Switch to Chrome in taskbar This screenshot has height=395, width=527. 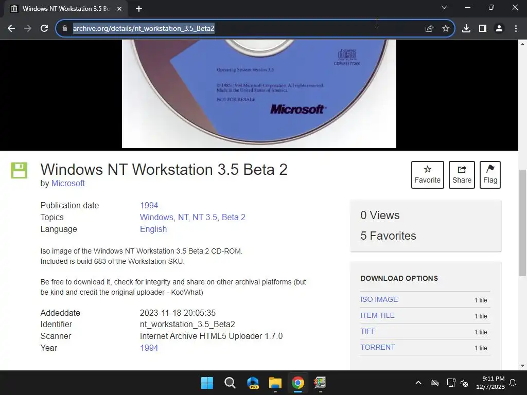click(x=298, y=383)
